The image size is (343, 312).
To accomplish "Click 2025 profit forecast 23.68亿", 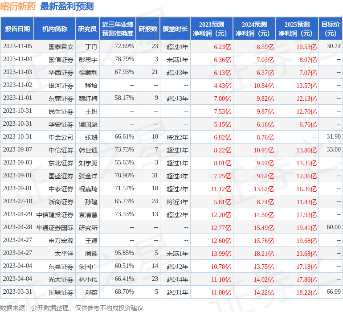I will click(x=306, y=253).
